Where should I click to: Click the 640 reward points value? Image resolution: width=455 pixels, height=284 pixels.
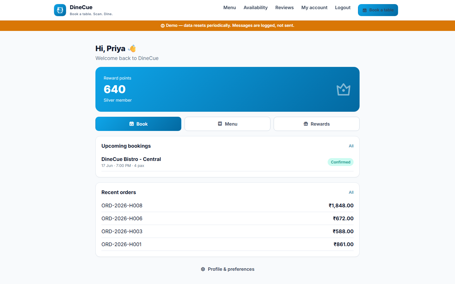point(115,89)
